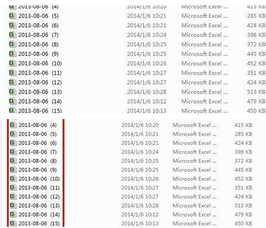Click Excel icon of 2013-08-06 (12) in lower list
Viewport: 266px width, 228px height.
[13, 196]
